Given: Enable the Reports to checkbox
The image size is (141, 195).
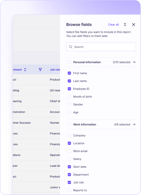Looking at the screenshot, I should pyautogui.click(x=69, y=190).
